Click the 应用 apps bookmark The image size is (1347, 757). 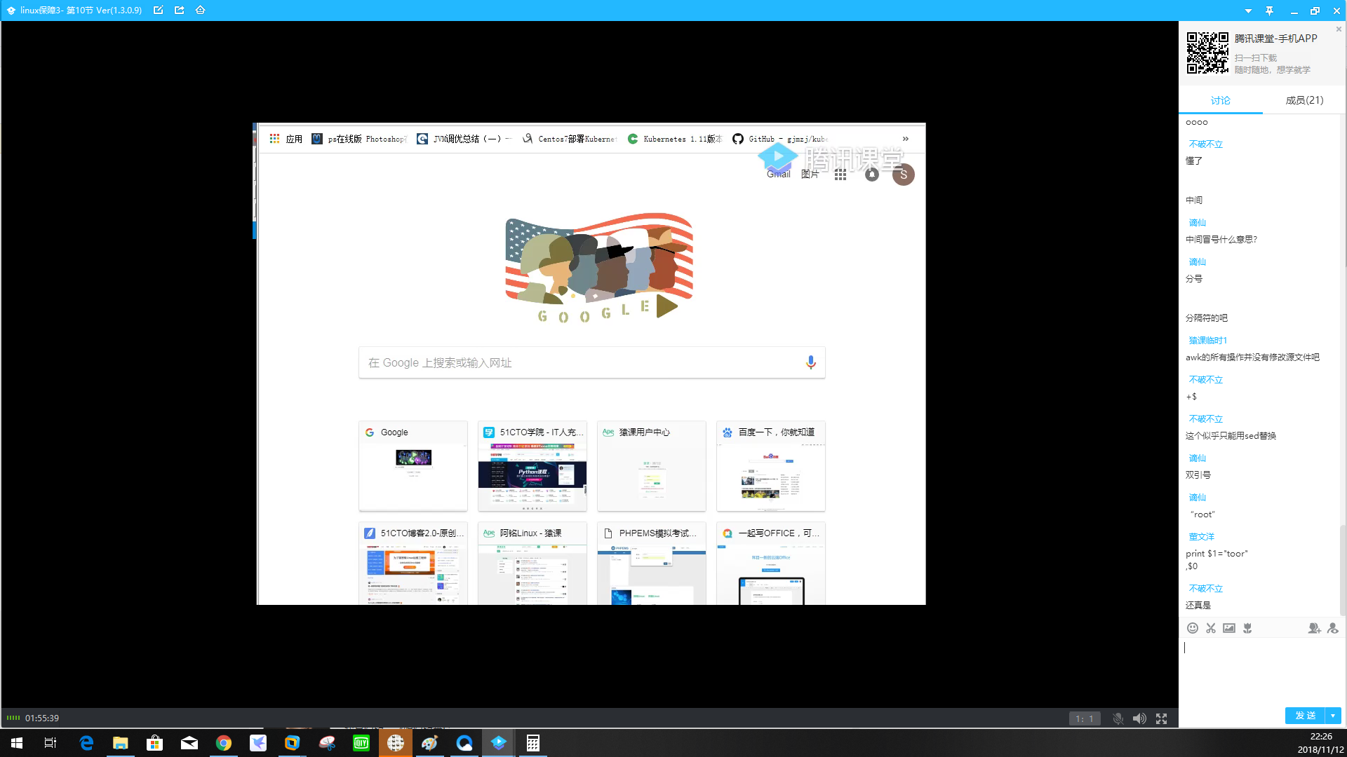(x=286, y=139)
